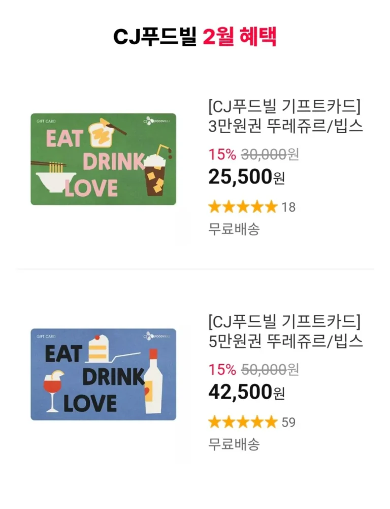The width and height of the screenshot is (390, 509).
Task: Click the crossed-out 30,000원 original price
Action: (x=269, y=154)
